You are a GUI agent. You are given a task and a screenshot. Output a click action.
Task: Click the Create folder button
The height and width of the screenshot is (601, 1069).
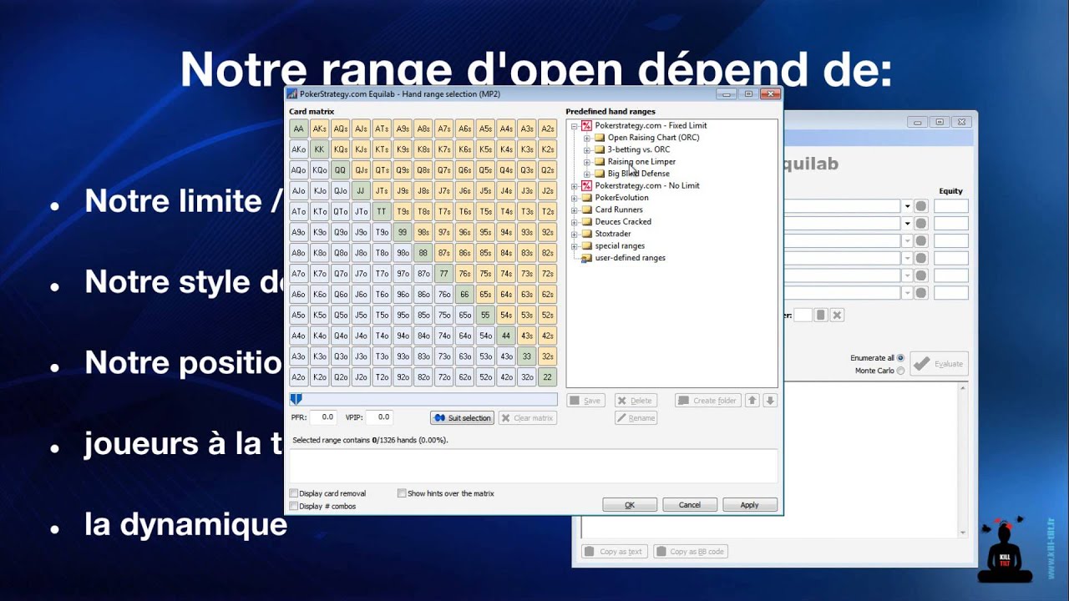click(708, 401)
